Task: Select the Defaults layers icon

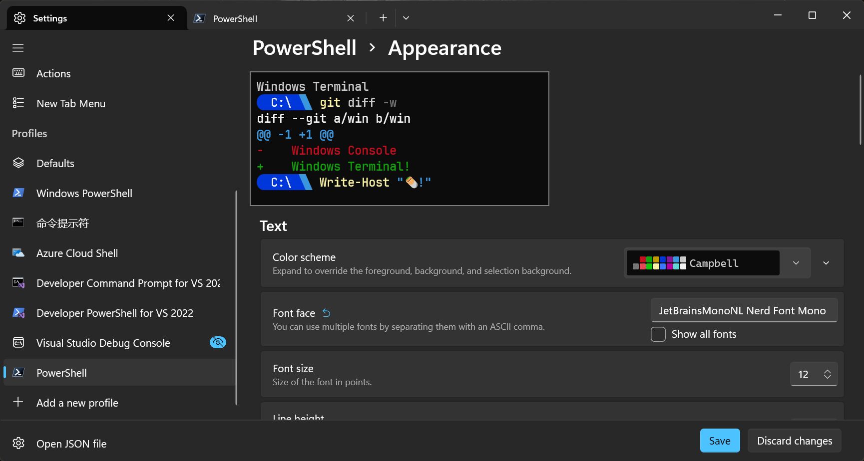Action: [x=18, y=163]
